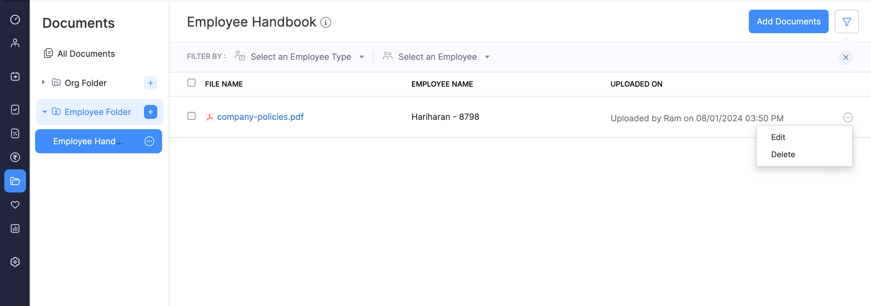Click the rupee payroll icon in sidebar
Screen dimensions: 871x306
click(15, 157)
